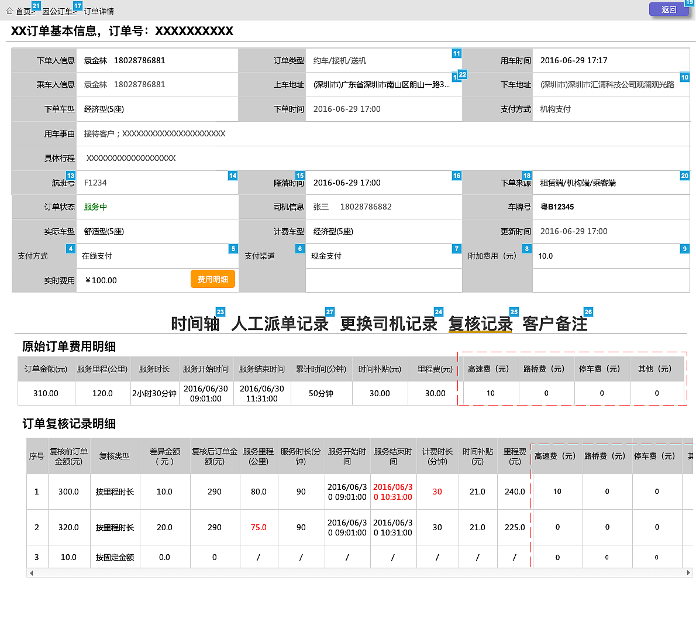Click license plate 粤B12345
This screenshot has height=632, width=696.
pos(557,207)
